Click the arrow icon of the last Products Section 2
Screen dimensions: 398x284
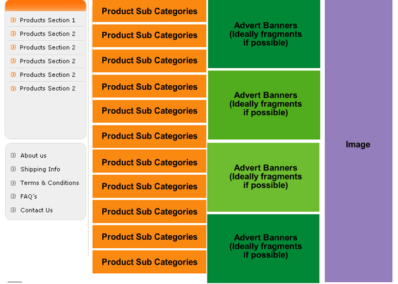pyautogui.click(x=14, y=88)
